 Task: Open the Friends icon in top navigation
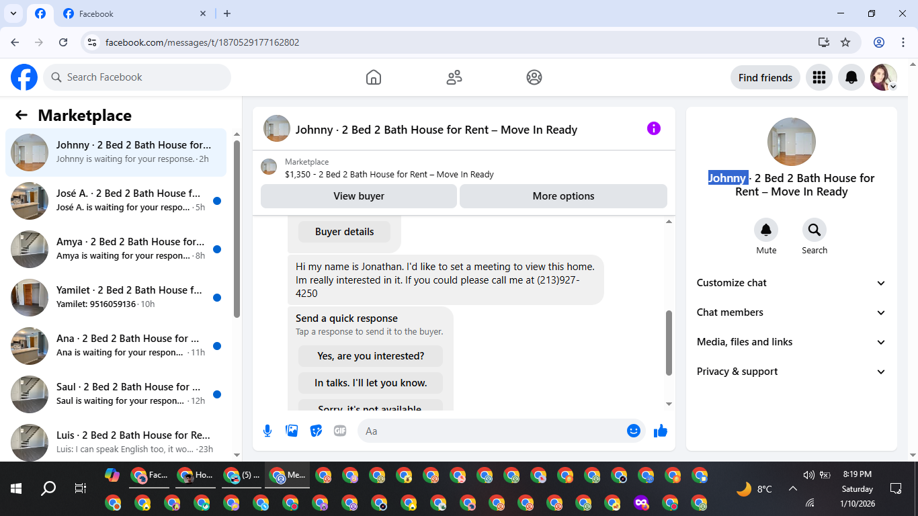(x=454, y=77)
